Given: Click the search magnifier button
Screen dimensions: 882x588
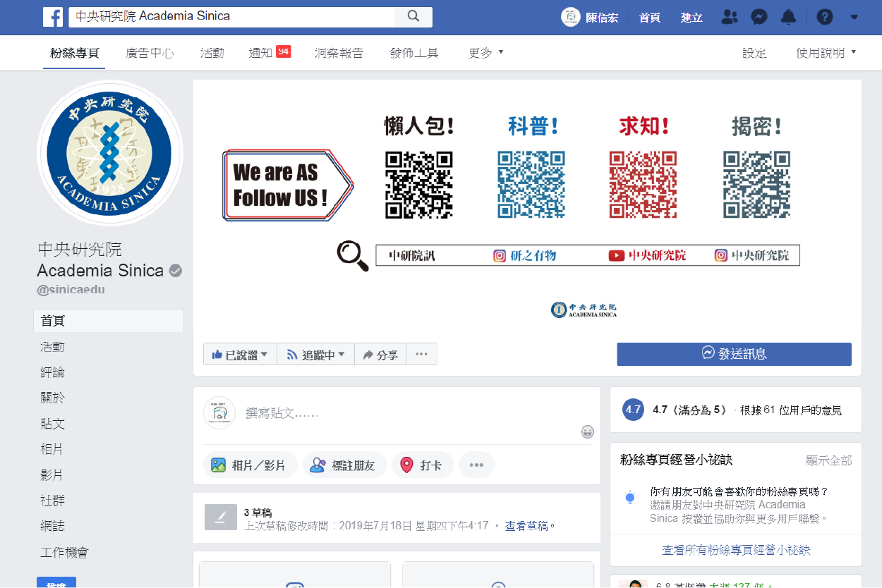Looking at the screenshot, I should [x=413, y=17].
